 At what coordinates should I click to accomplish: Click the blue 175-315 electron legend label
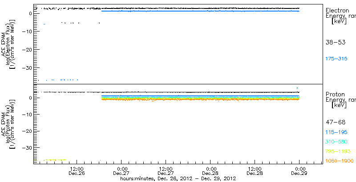[336, 59]
